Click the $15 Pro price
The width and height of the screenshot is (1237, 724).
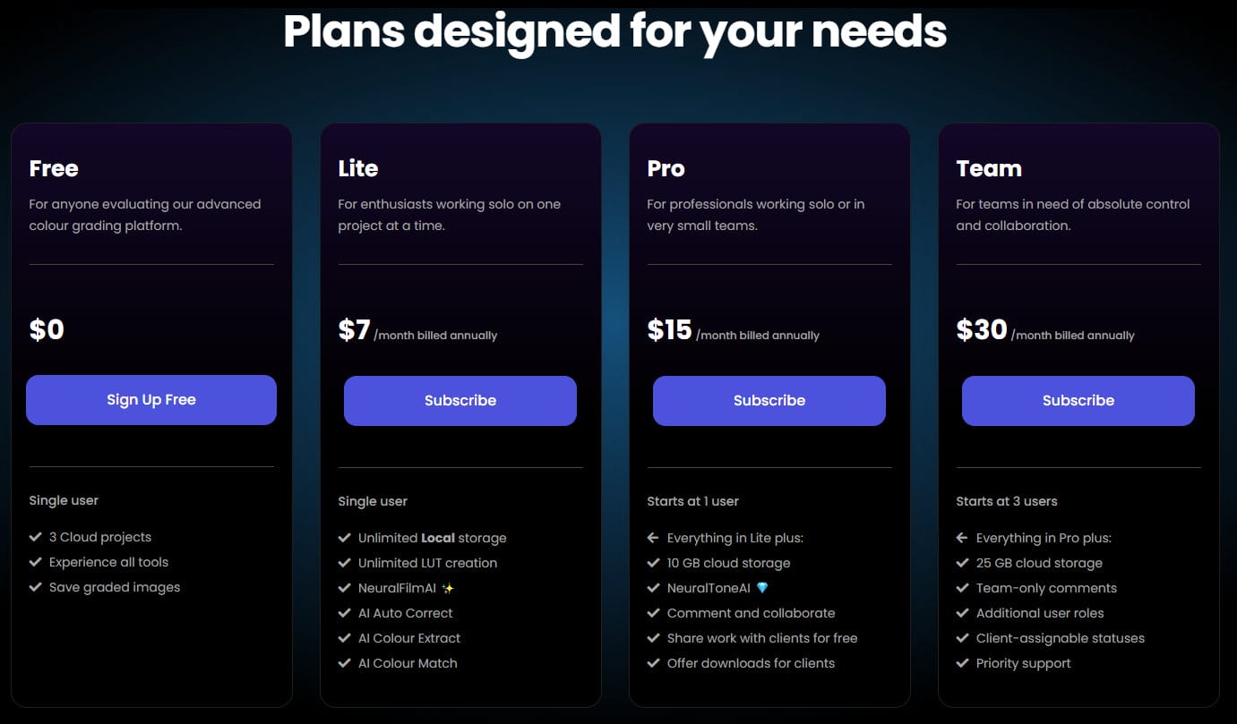tap(670, 330)
